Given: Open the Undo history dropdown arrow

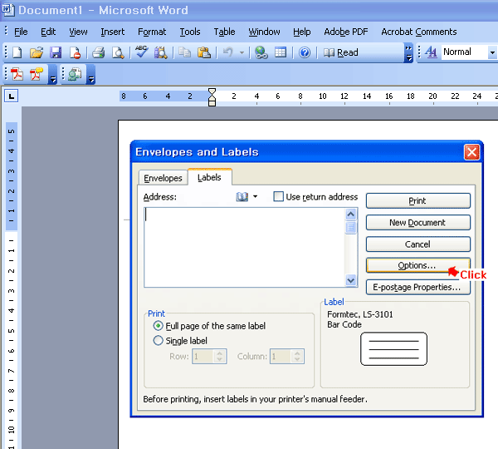Looking at the screenshot, I should click(242, 52).
